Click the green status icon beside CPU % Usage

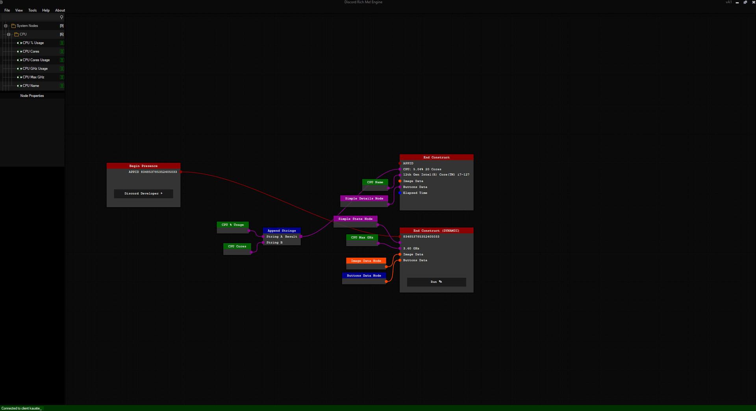click(x=62, y=43)
